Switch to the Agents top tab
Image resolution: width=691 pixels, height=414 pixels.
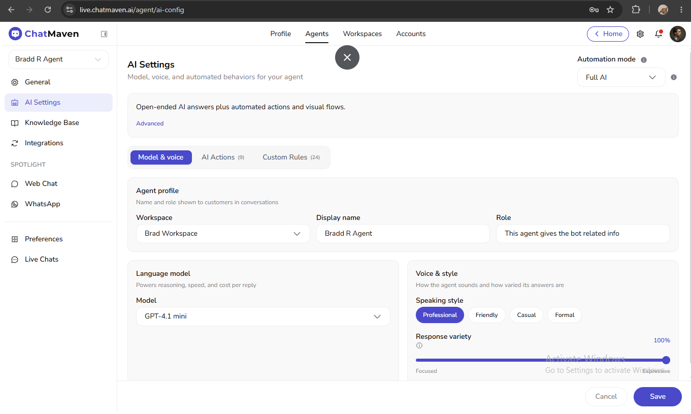317,34
